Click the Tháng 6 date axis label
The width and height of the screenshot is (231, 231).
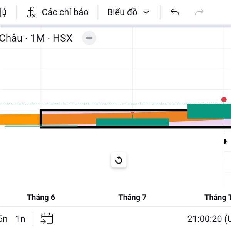tap(41, 198)
